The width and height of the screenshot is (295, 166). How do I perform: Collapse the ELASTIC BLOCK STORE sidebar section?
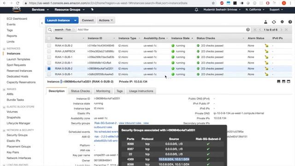[4, 107]
